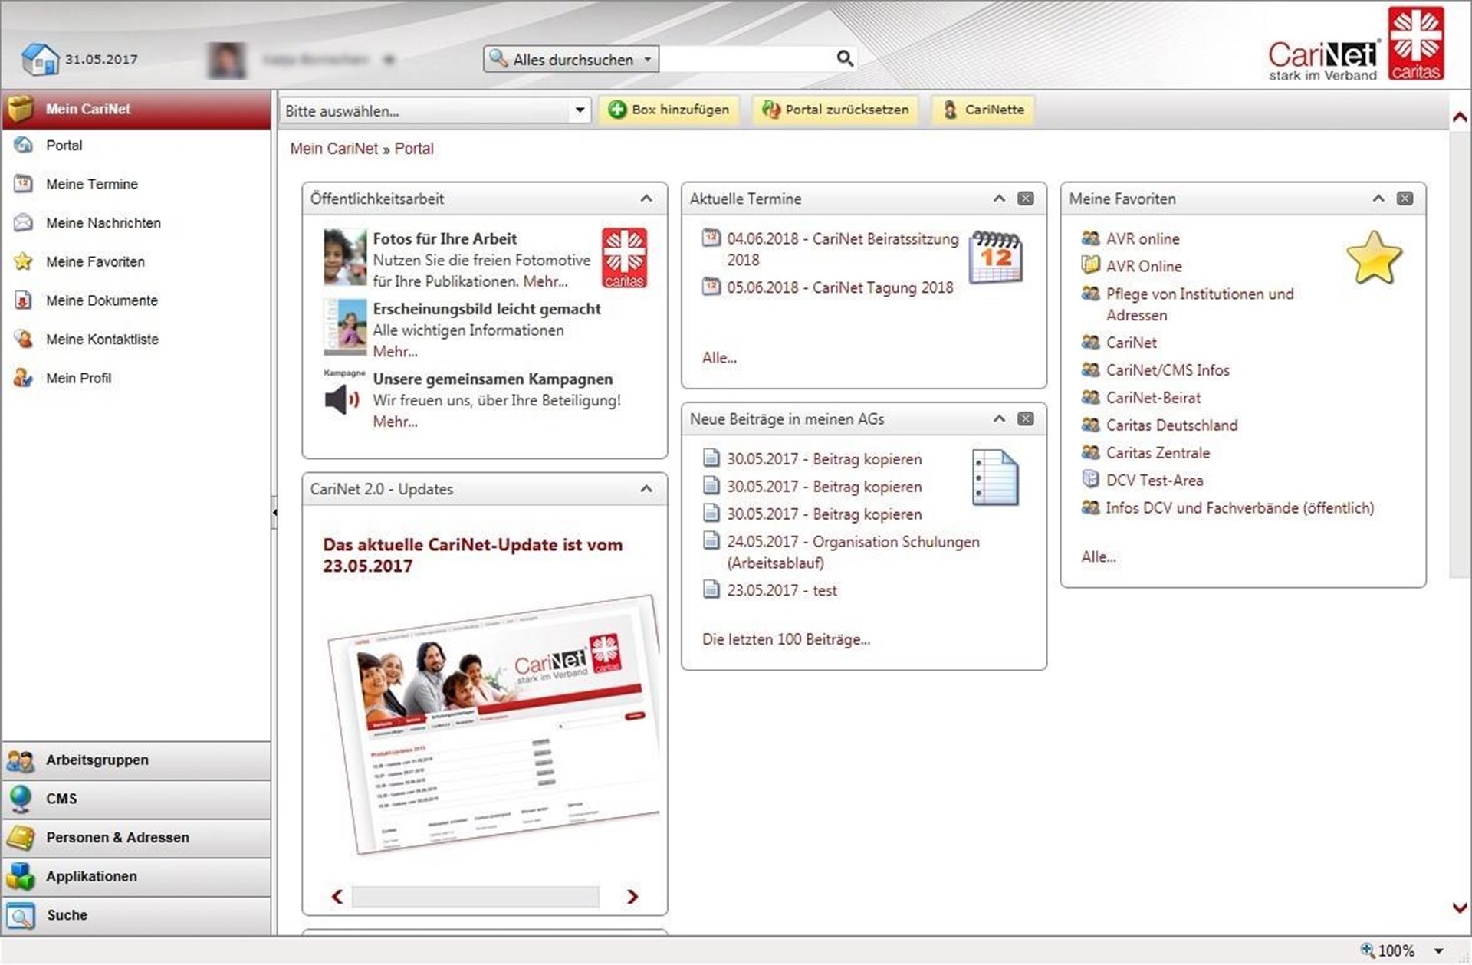Click the magnifier search button in the header
Image resolution: width=1472 pixels, height=965 pixels.
click(845, 58)
